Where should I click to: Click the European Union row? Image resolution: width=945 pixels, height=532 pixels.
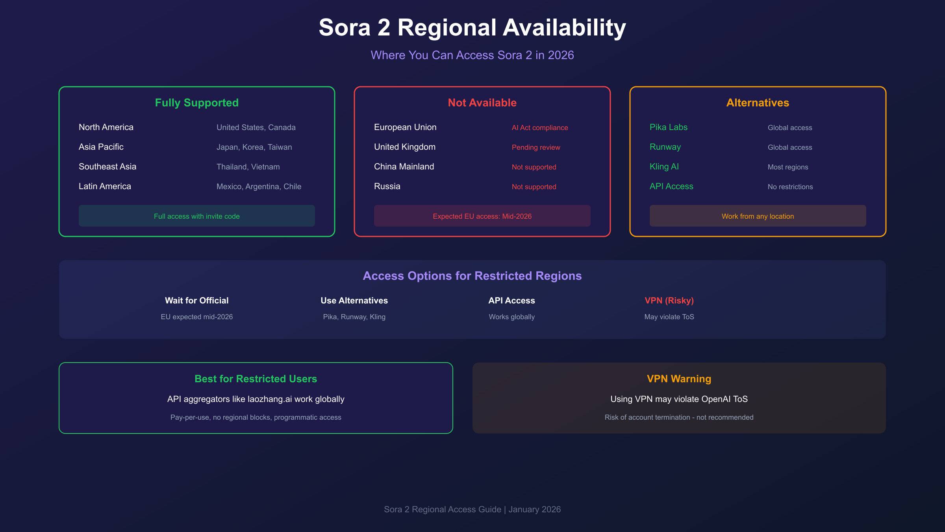pyautogui.click(x=405, y=127)
